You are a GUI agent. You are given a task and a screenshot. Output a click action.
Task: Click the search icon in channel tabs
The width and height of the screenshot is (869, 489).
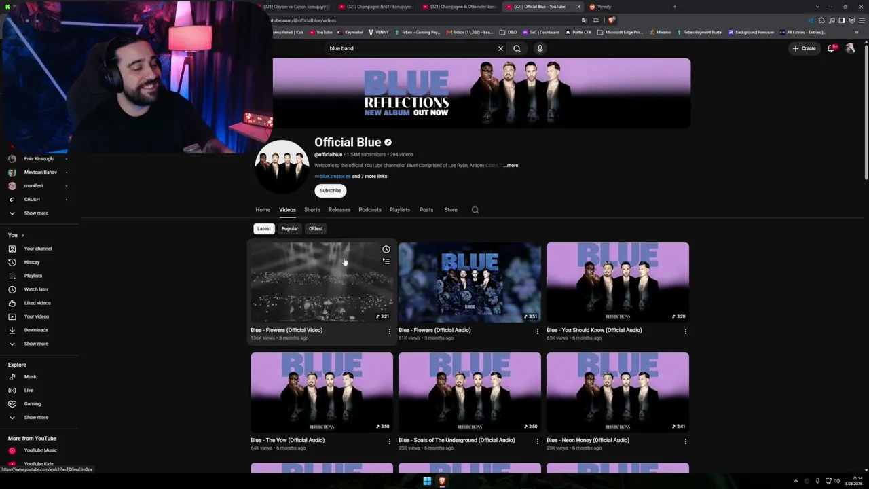475,210
